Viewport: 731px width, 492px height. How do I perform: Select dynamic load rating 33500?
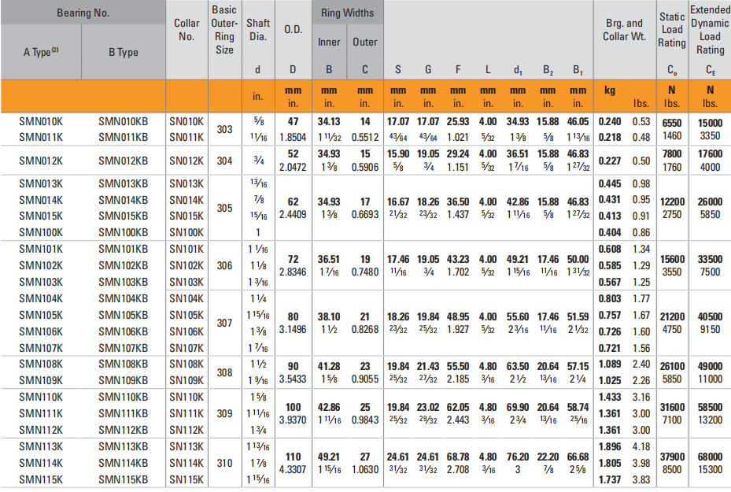(710, 259)
